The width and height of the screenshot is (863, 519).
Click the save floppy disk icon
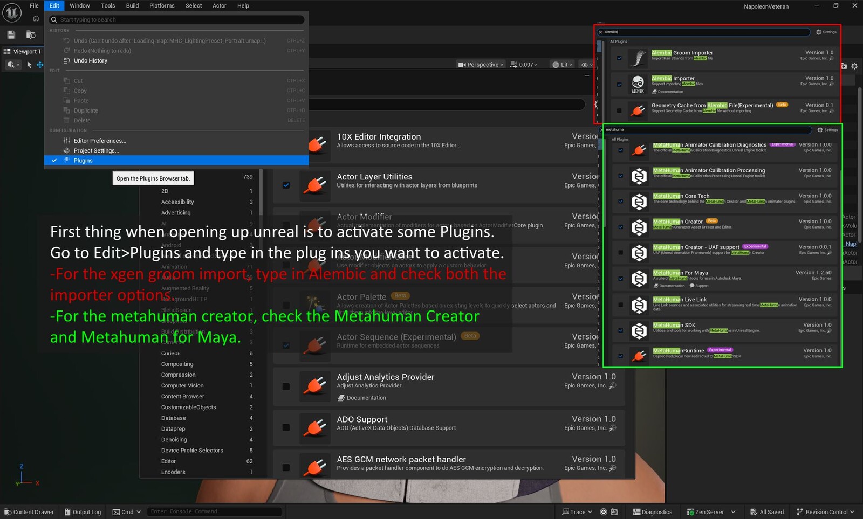11,34
